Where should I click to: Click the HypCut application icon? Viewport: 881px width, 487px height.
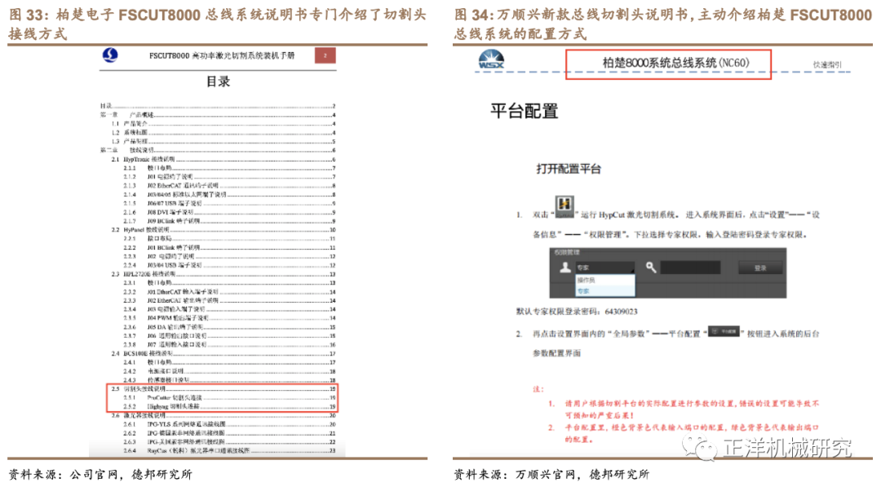pyautogui.click(x=564, y=206)
